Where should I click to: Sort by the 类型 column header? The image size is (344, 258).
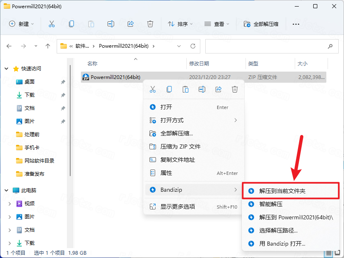tap(253, 63)
